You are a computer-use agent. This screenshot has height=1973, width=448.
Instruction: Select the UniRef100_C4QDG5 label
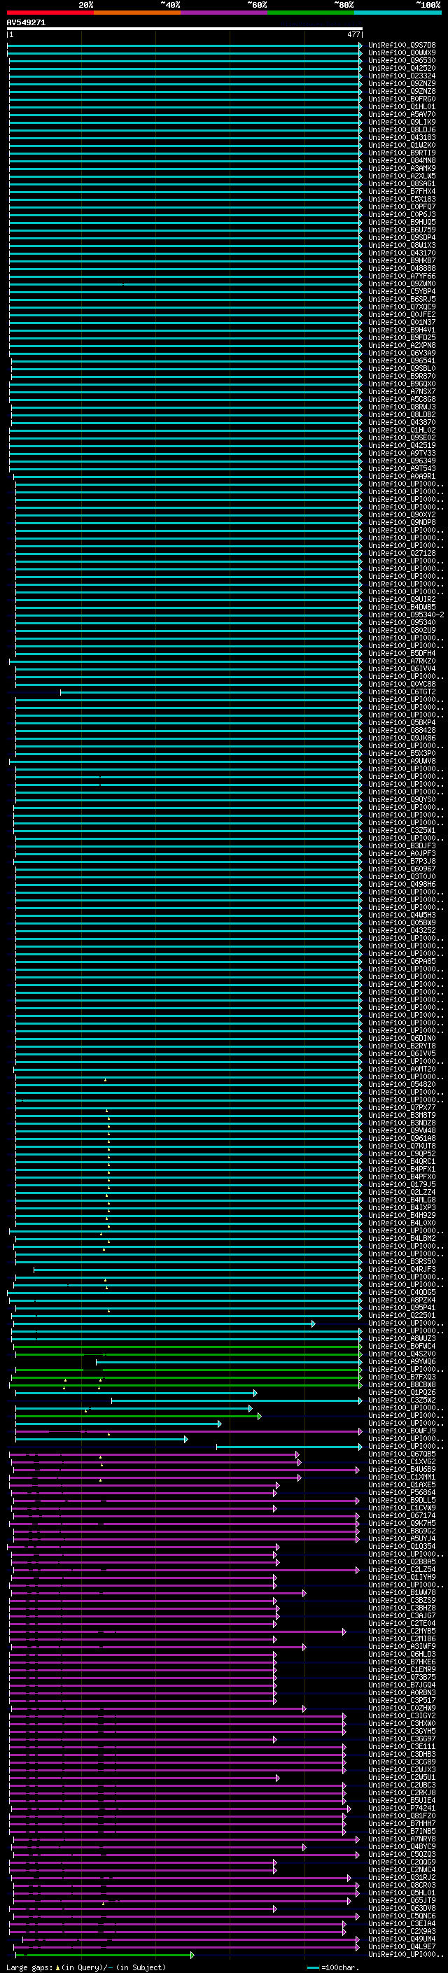(401, 1292)
